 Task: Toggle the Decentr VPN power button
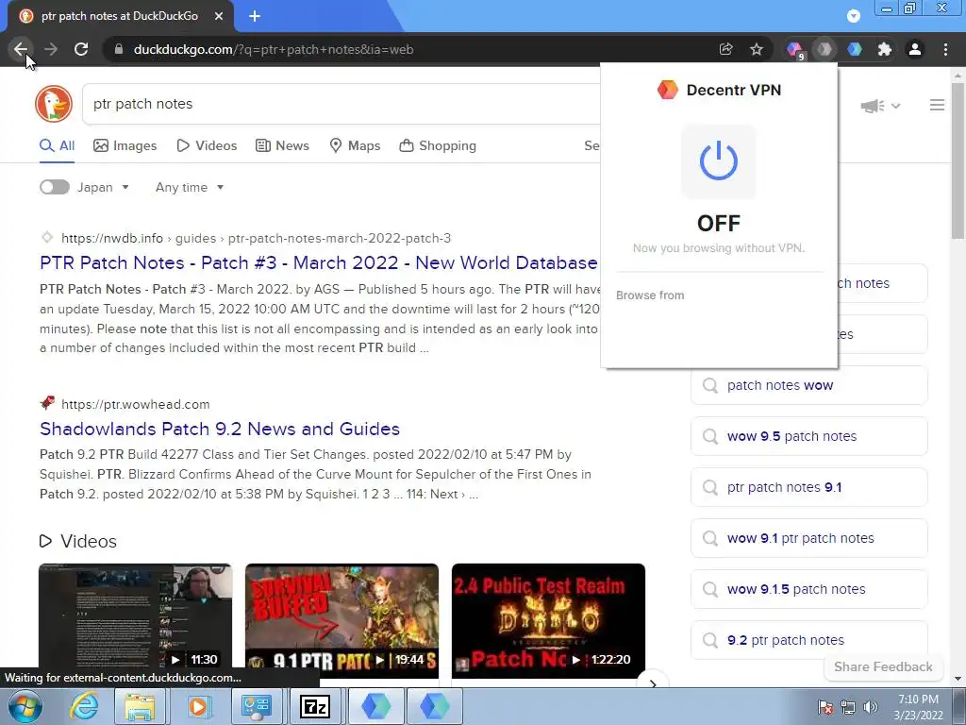click(x=718, y=161)
